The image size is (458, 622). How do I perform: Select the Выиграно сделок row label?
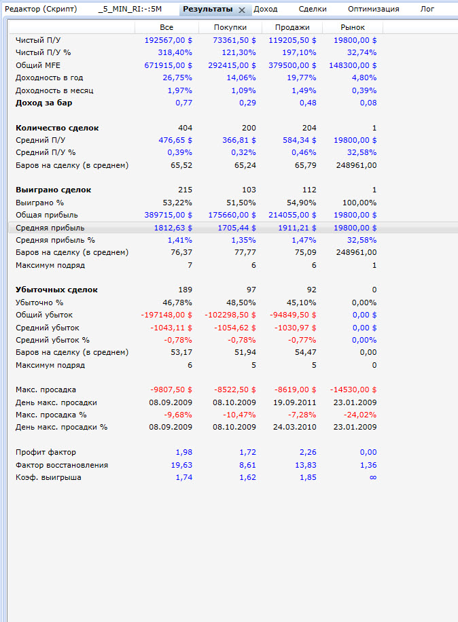[54, 190]
